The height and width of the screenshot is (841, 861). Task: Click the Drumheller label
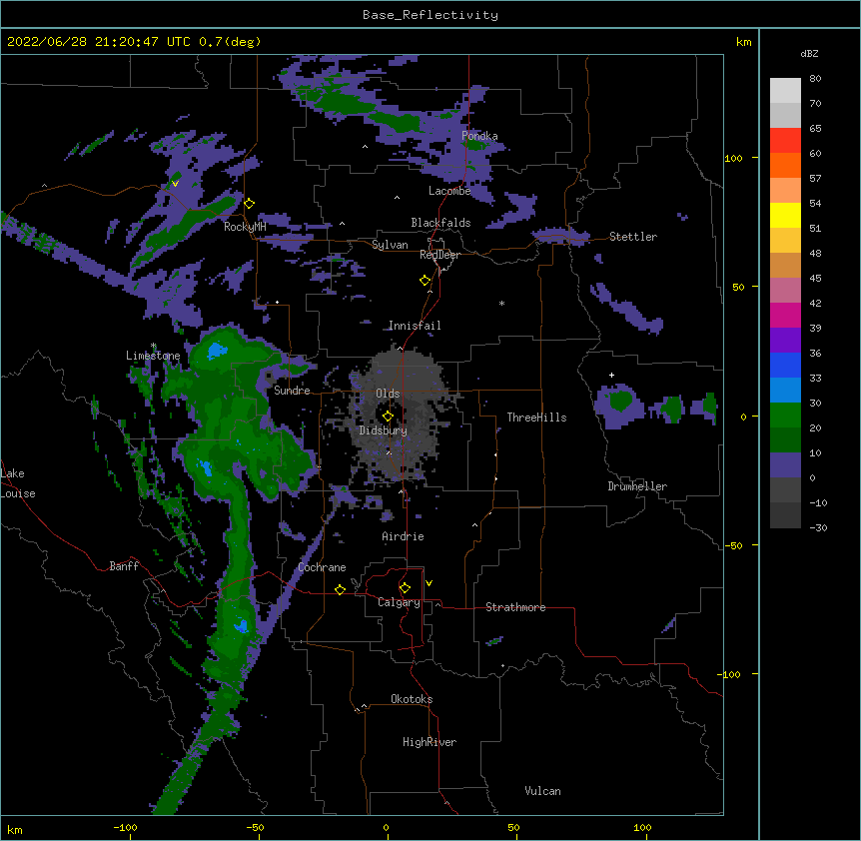(x=637, y=486)
